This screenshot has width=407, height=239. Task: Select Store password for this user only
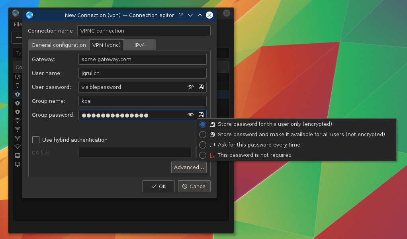click(203, 124)
